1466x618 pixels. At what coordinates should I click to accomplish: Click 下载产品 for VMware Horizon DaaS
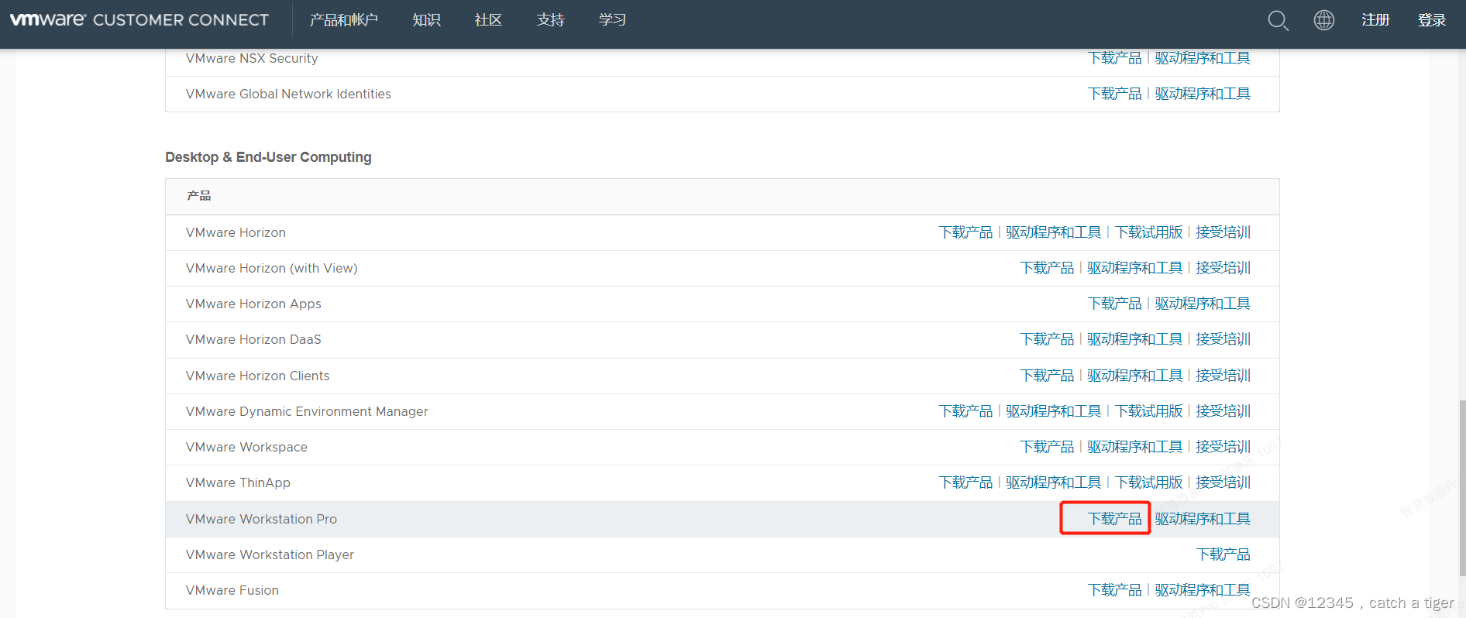pos(1048,339)
